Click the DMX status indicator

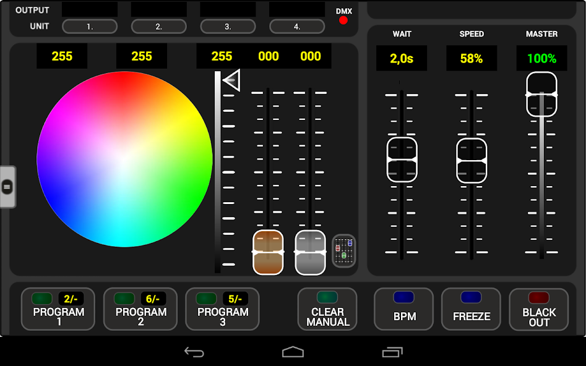(344, 20)
